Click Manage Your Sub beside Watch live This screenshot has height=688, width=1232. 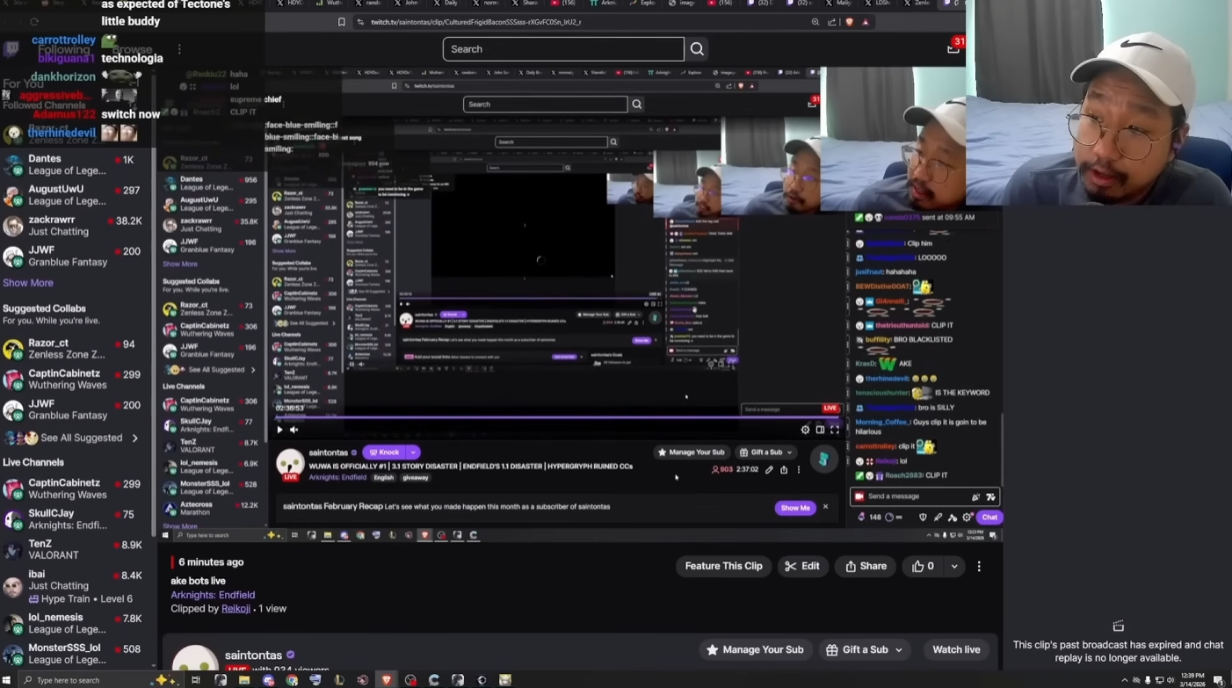coord(755,650)
